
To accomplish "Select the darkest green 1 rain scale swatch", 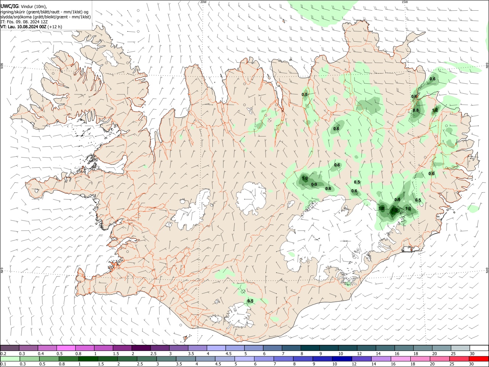I will tap(88, 359).
